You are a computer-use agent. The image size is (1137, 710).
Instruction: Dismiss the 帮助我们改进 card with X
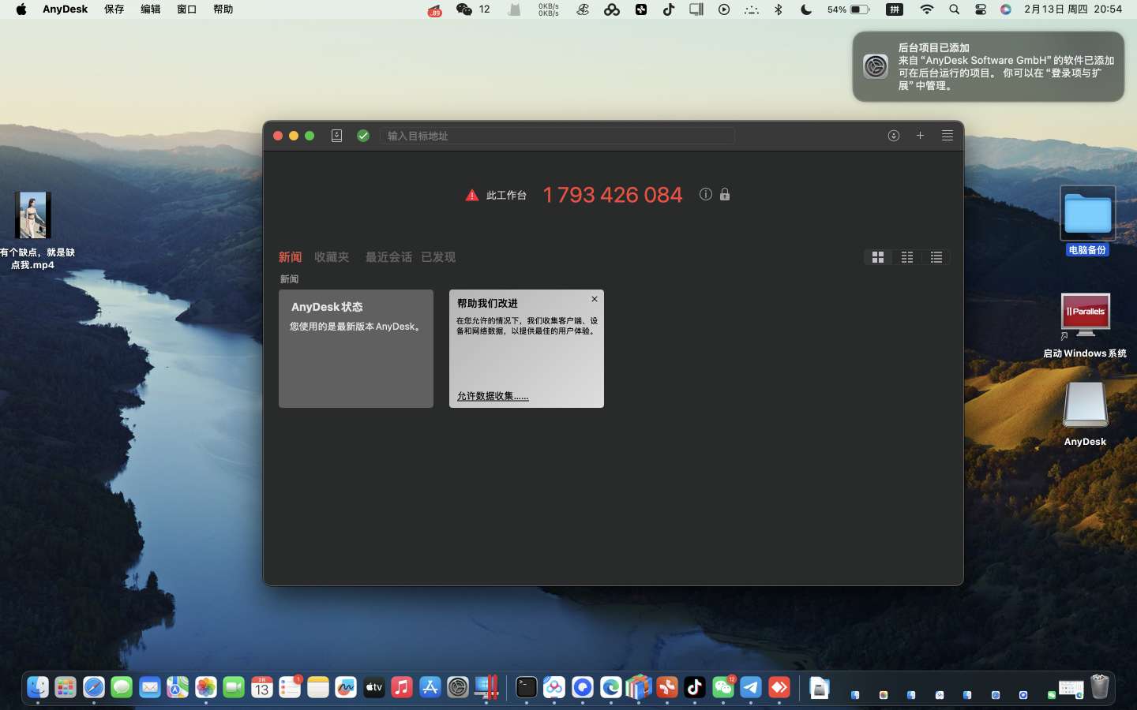click(595, 299)
